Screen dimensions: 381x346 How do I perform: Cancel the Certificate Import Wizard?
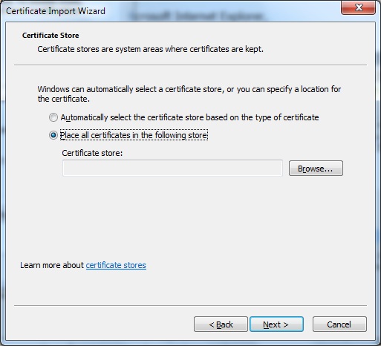click(x=339, y=324)
